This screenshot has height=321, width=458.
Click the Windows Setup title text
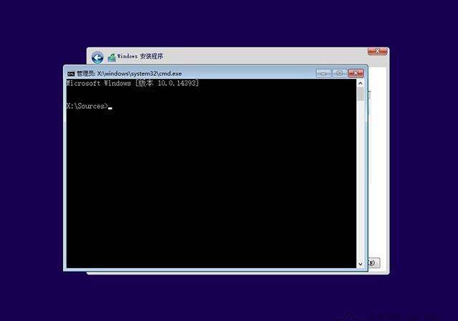coord(140,56)
